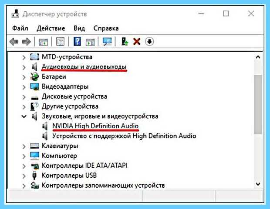Viewport: 270px width, 209px height.
Task: Select Контроллеры запоминающих устройств label
Action: click(103, 186)
